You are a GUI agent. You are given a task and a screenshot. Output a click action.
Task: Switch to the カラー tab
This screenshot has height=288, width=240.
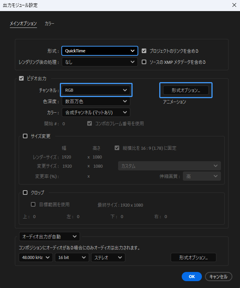point(50,24)
